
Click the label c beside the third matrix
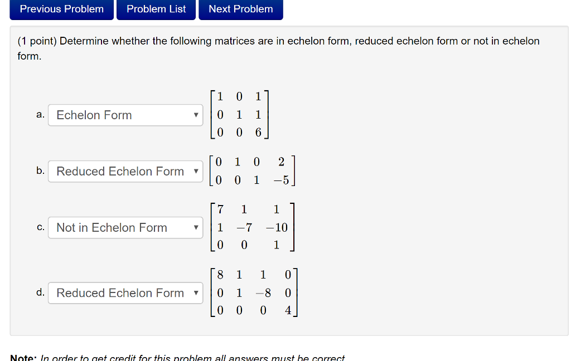(39, 227)
